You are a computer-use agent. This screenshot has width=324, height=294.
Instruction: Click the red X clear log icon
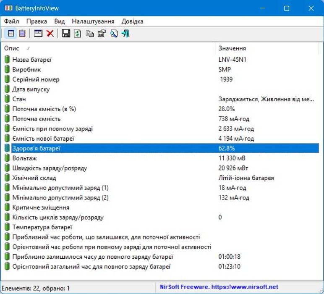point(50,33)
